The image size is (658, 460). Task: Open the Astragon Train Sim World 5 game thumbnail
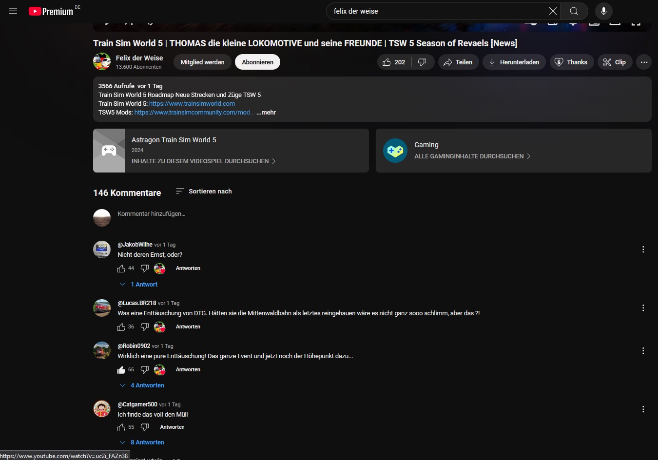[x=109, y=151]
